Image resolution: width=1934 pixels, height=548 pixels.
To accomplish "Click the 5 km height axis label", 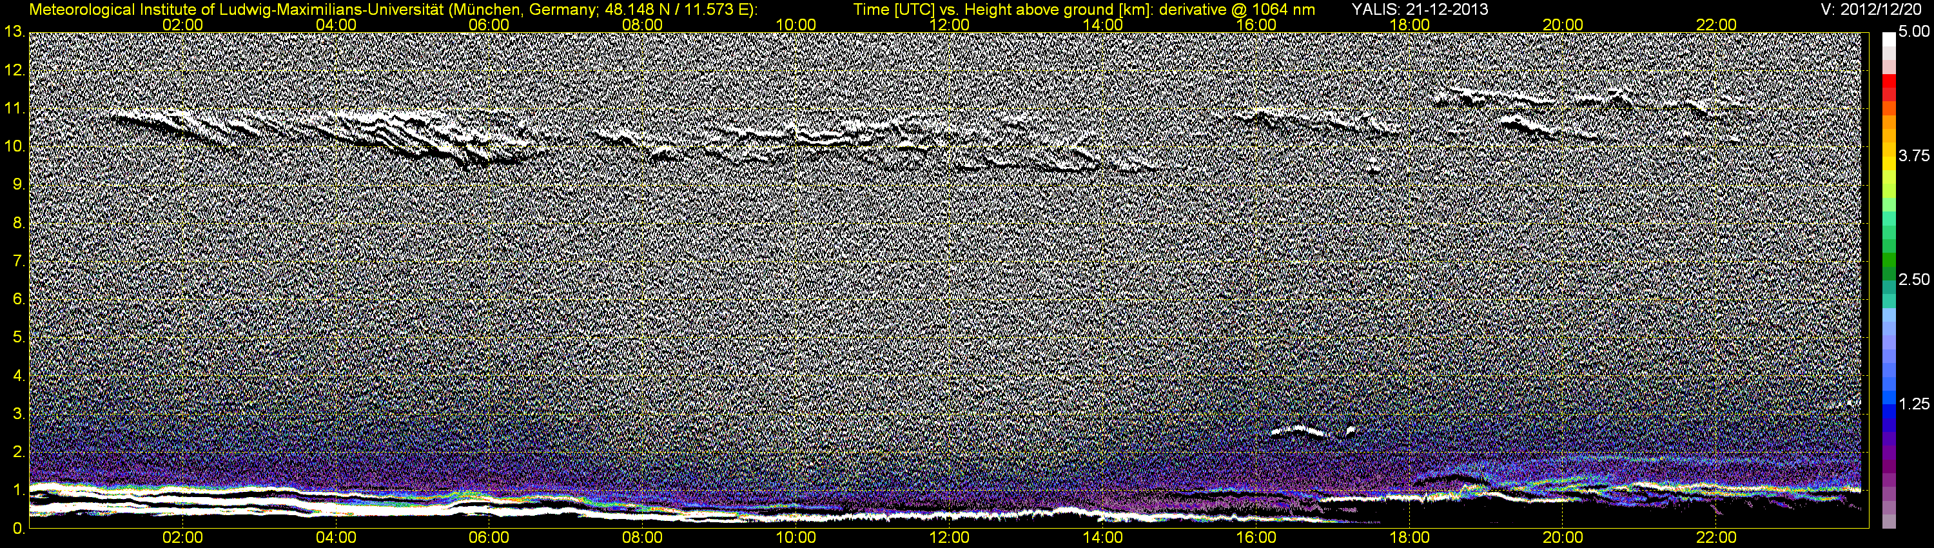I will [x=19, y=338].
